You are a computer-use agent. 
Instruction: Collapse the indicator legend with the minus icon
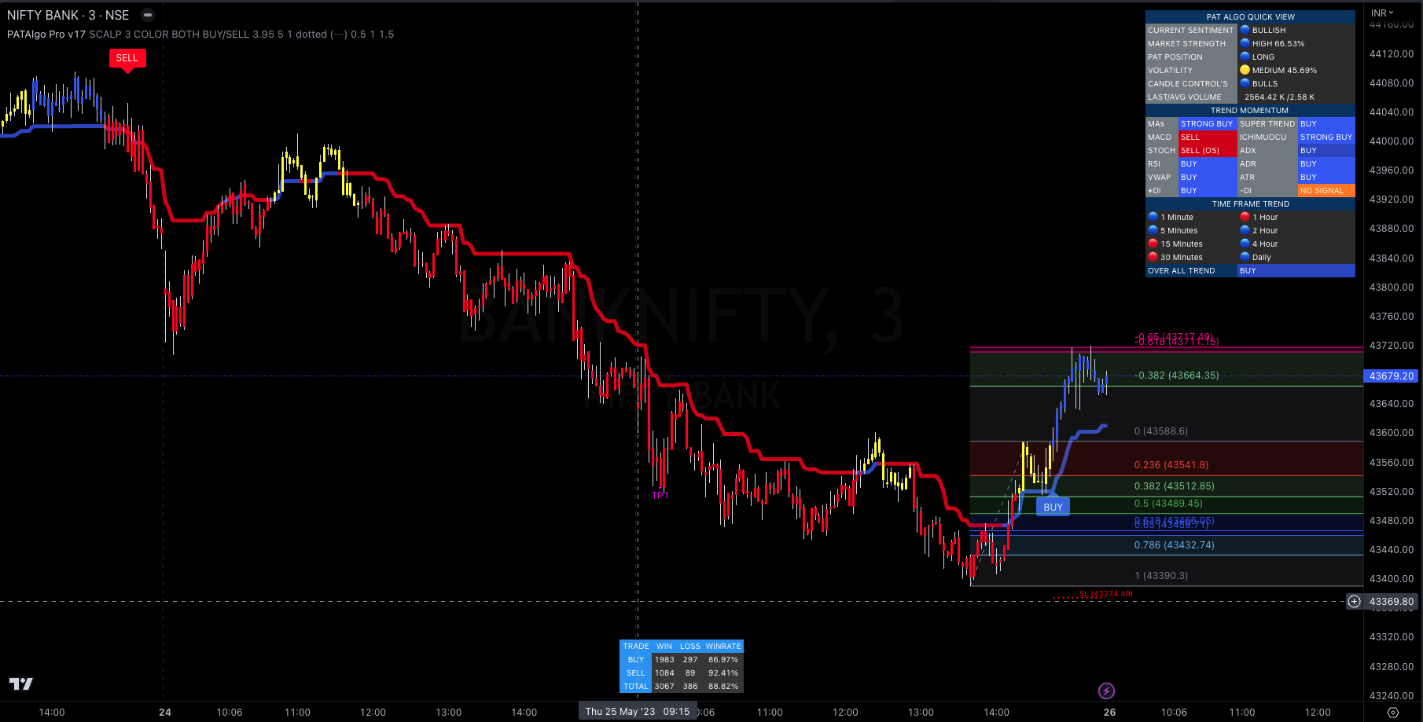(x=147, y=15)
